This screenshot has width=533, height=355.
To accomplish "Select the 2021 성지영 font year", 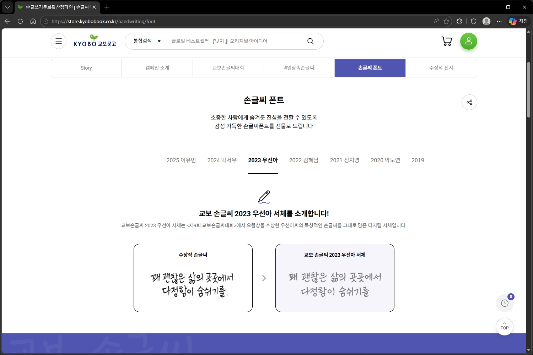I will pos(345,160).
